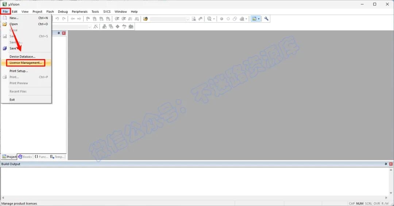
Task: Switch to the Project tab
Action: point(9,157)
